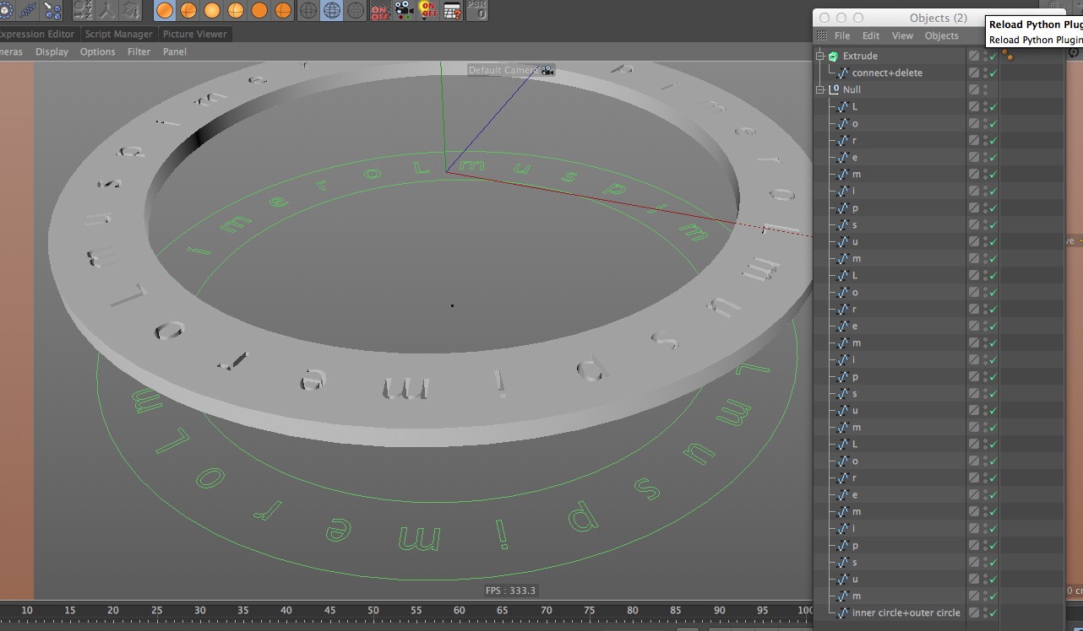The image size is (1083, 631).
Task: Click the layer square for the Extrude object
Action: click(x=974, y=56)
